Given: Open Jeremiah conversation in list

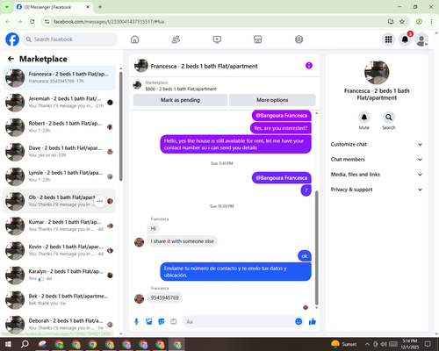Looking at the screenshot, I should click(x=59, y=103).
